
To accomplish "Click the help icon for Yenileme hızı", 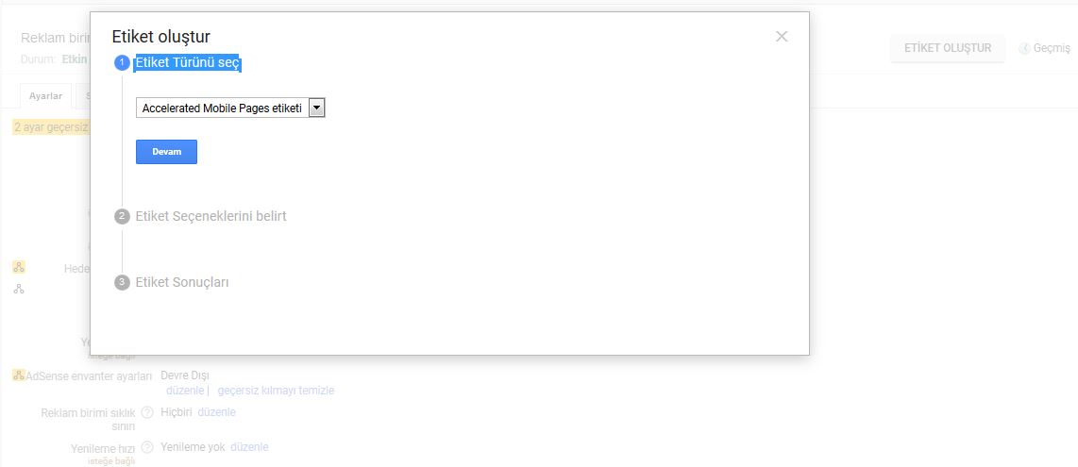I will (147, 447).
